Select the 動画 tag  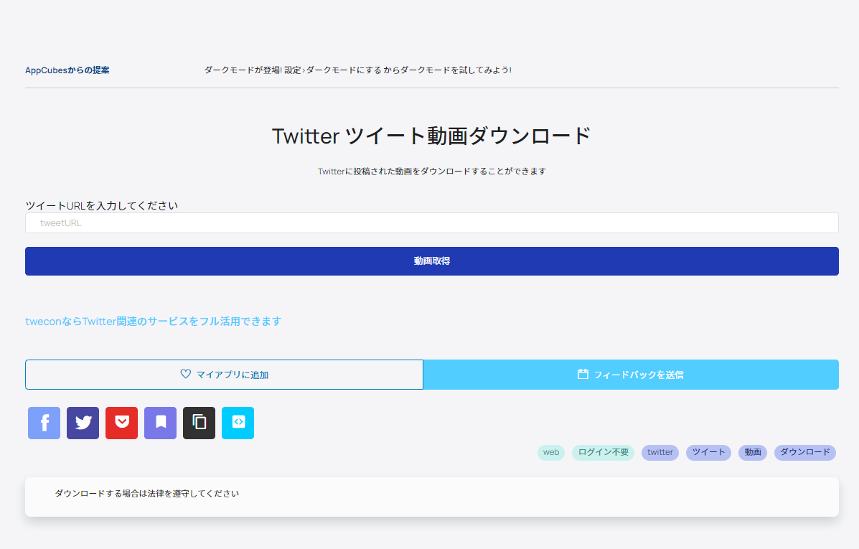point(753,453)
